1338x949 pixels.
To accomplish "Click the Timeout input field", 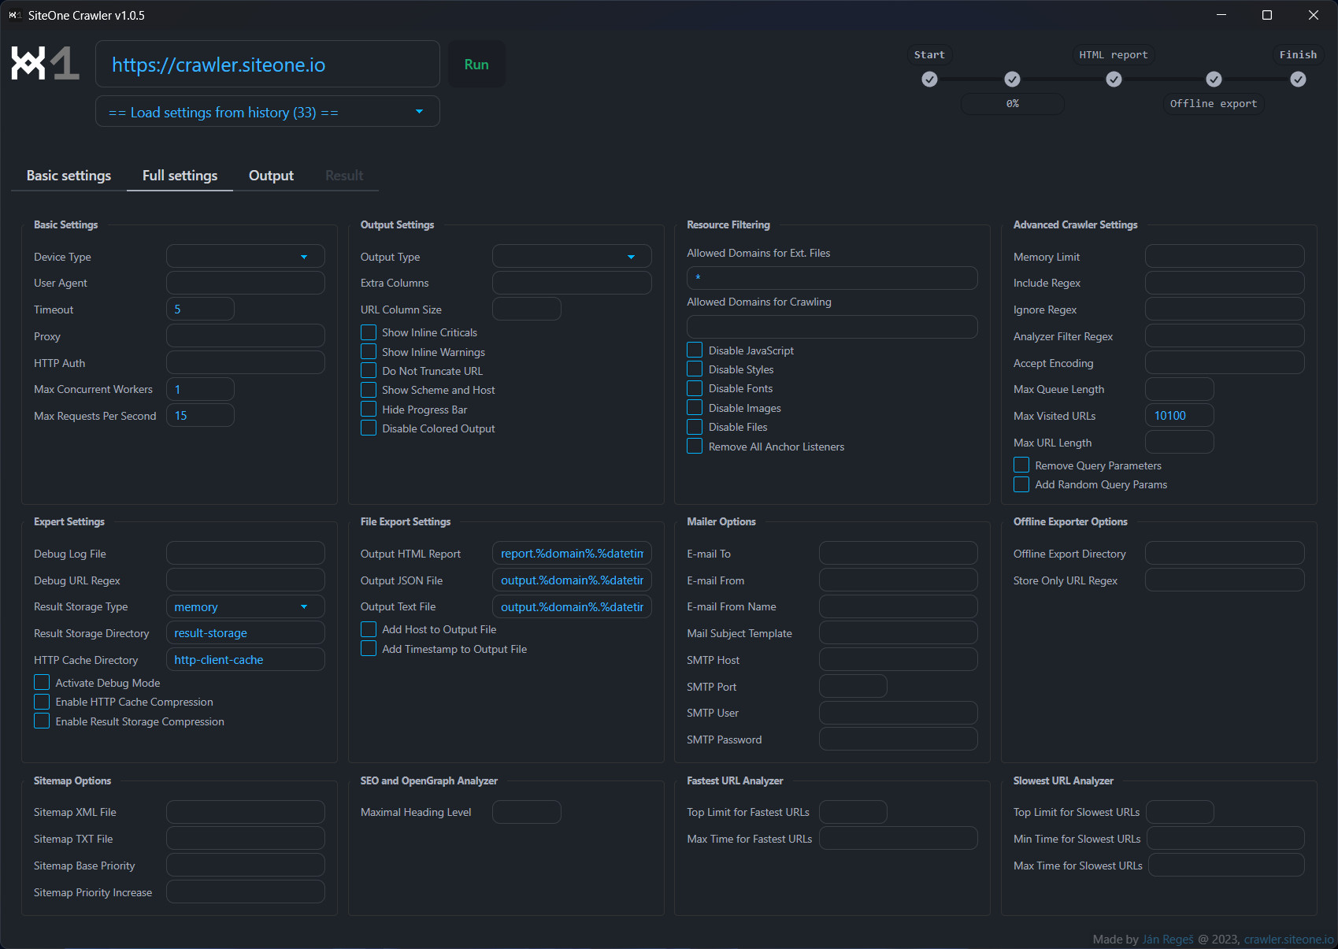I will (200, 309).
